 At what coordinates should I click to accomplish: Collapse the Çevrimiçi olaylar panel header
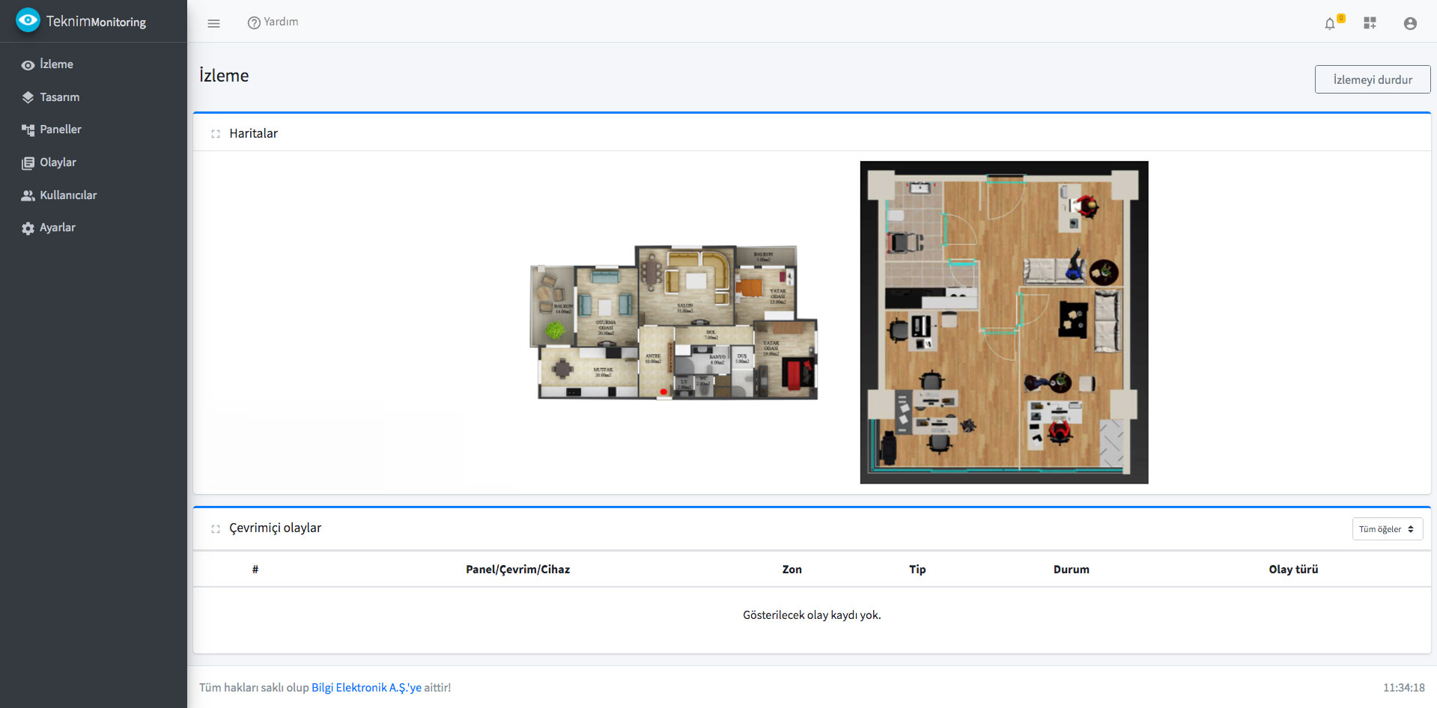tap(275, 528)
